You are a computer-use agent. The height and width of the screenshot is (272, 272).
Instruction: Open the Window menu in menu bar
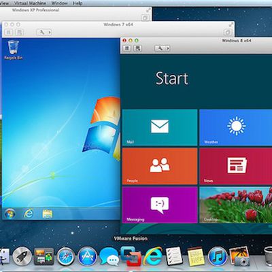point(59,3)
